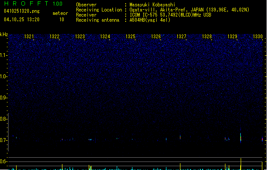The image size is (267, 170).
Task: Click the 'Receiving Location' field label
Action: point(99,10)
